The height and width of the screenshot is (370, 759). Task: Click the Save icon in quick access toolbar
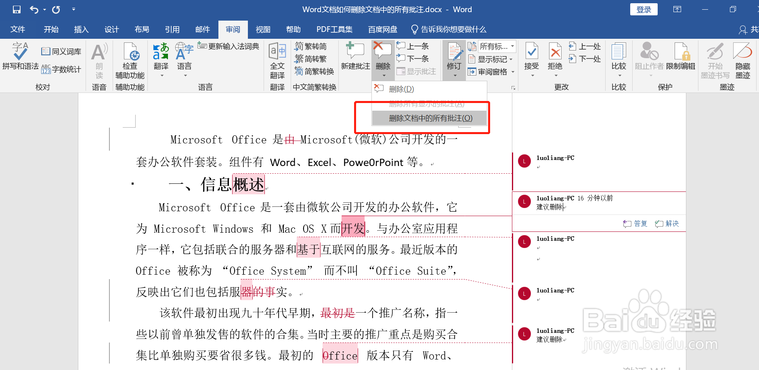click(17, 9)
